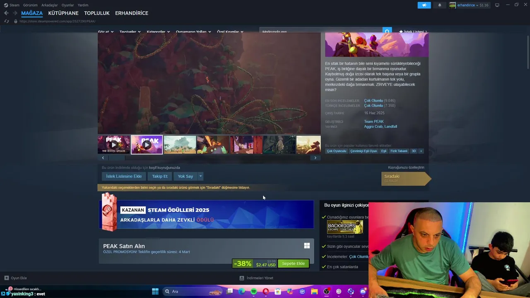530x298 pixels.
Task: Open the Aggro Crab publisher link
Action: (373, 127)
